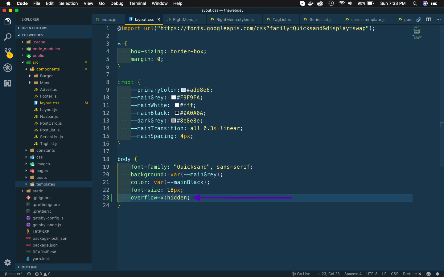The width and height of the screenshot is (444, 277).
Task: Open the Docker whale menu bar icon
Action: [311, 3]
